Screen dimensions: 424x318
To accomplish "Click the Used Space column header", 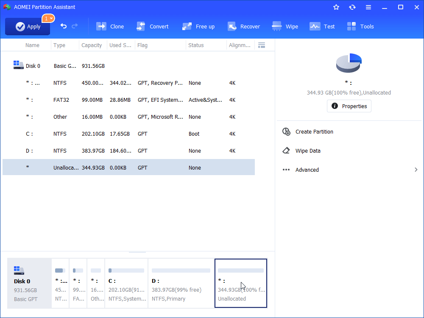I will tap(120, 45).
